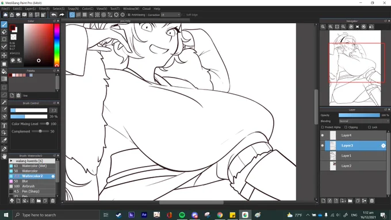Screen dimensions: 391x220
Task: Select the Text tool
Action: point(4,126)
